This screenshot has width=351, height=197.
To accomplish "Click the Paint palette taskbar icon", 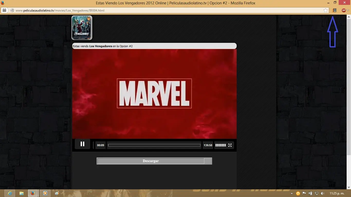I will tap(57, 193).
